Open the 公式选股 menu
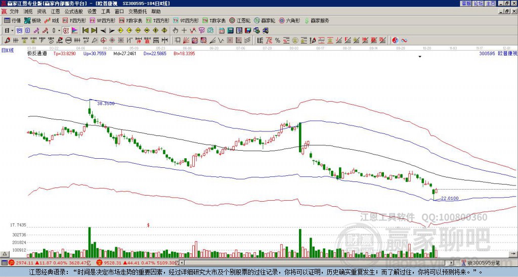Image resolution: width=518 pixels, height=277 pixels. (x=74, y=12)
